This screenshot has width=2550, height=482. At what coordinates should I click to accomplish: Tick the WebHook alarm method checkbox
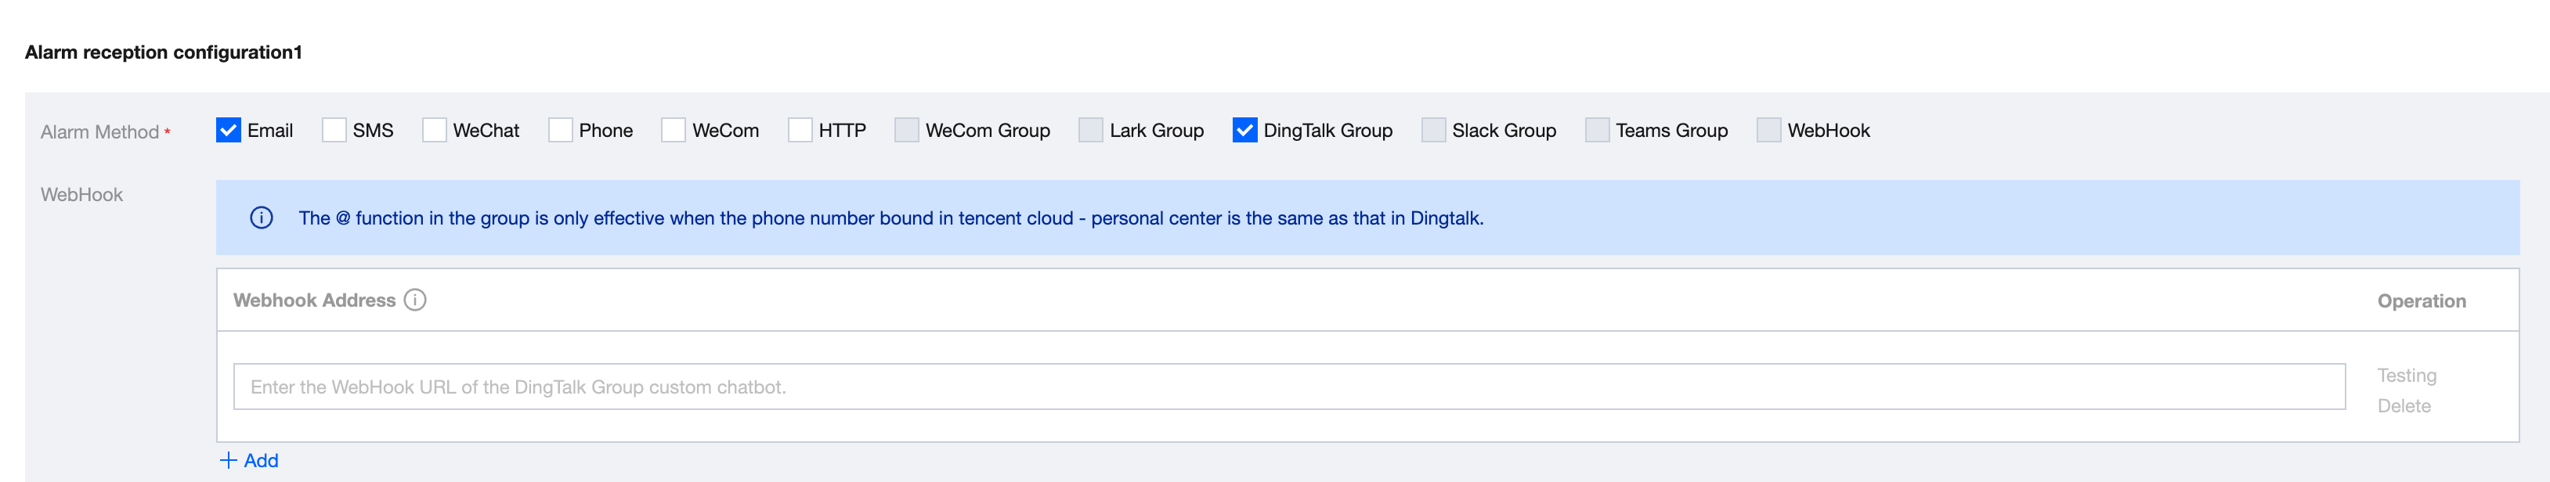pos(1769,131)
